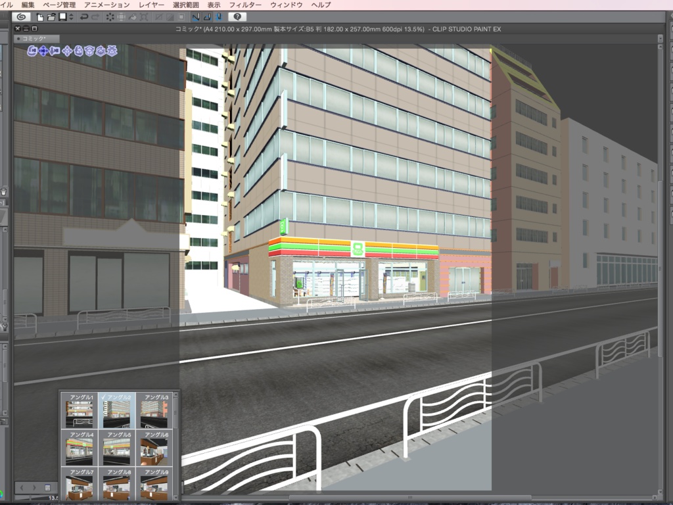
Task: Toggle Snap to Special Ruler in the toolbar
Action: (x=207, y=17)
